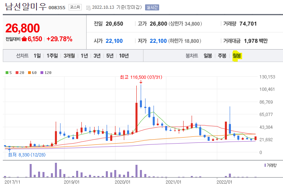Select the 3년 line chart tab
283x188 pixels.
point(97,56)
